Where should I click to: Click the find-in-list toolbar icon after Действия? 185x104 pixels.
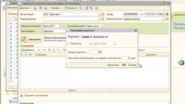(35, 8)
